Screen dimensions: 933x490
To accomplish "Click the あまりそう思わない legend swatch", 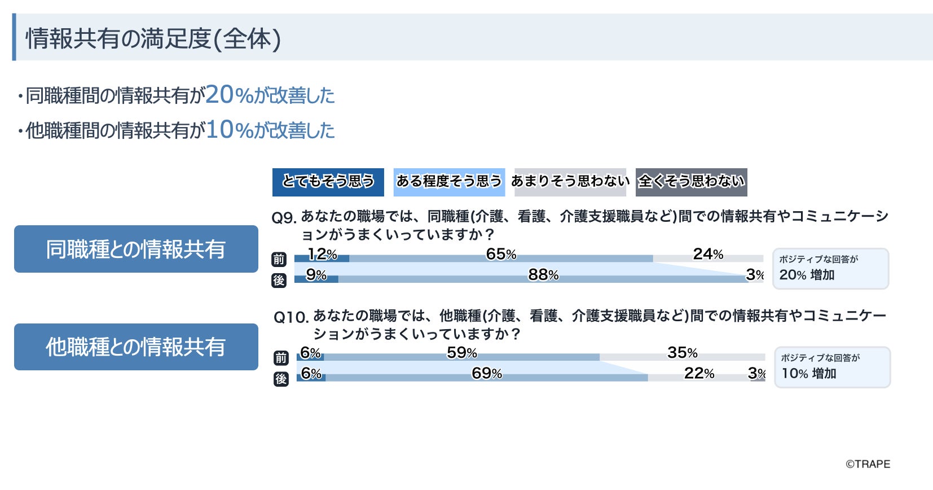I will (570, 182).
